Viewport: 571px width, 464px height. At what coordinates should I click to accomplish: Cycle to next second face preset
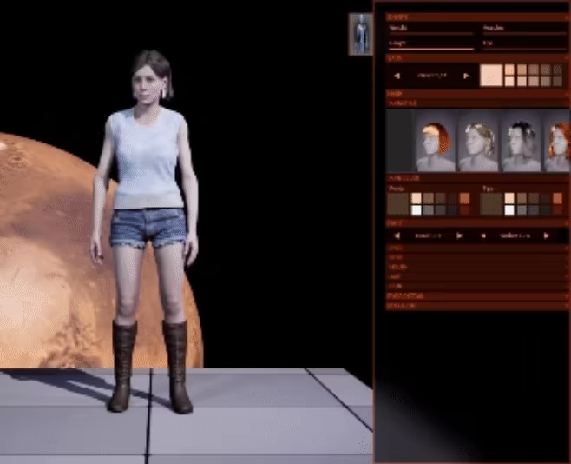[x=546, y=235]
